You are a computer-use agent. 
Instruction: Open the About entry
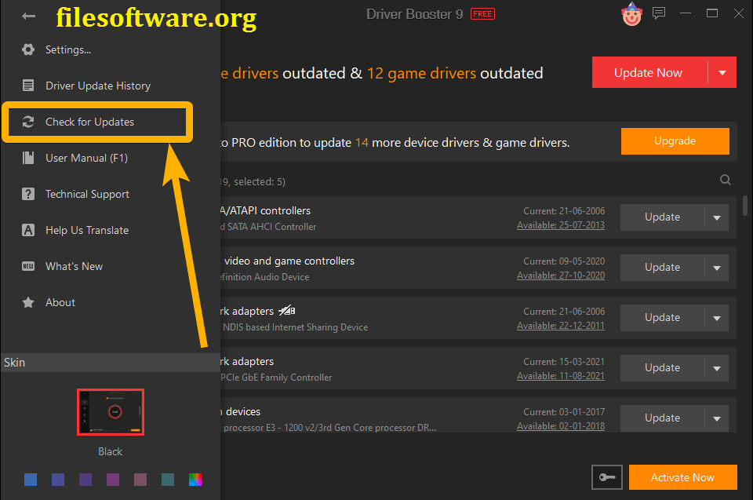click(x=60, y=302)
